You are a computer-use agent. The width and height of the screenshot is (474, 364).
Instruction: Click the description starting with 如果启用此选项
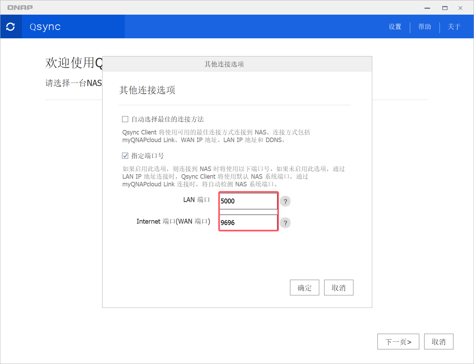(x=234, y=177)
